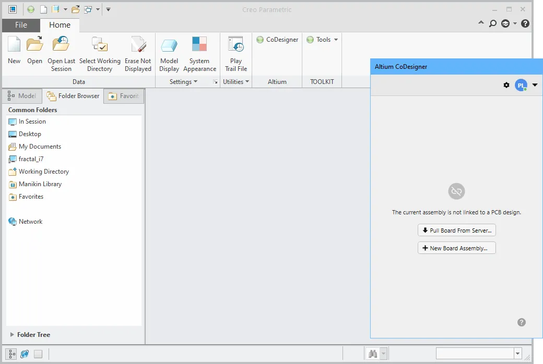Click the windows switch icon in the quick access toolbar
The width and height of the screenshot is (543, 364).
(x=88, y=9)
